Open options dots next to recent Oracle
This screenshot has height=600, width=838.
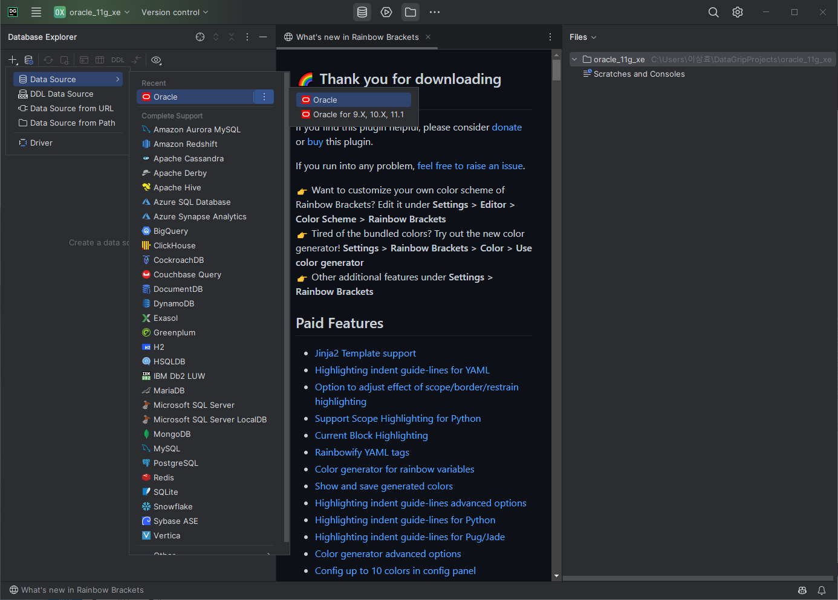[264, 97]
